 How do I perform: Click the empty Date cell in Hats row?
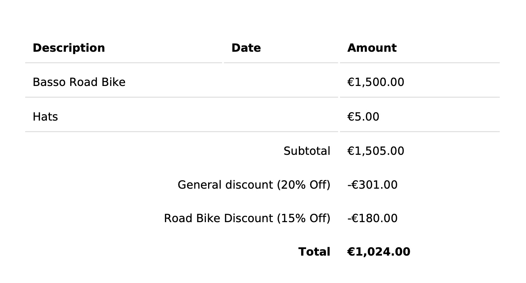(x=281, y=117)
